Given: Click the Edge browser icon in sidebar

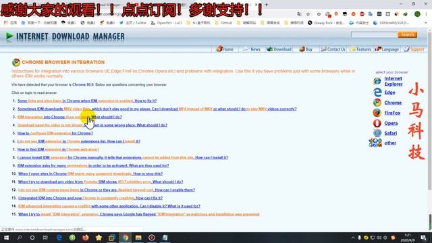Looking at the screenshot, I should [377, 92].
